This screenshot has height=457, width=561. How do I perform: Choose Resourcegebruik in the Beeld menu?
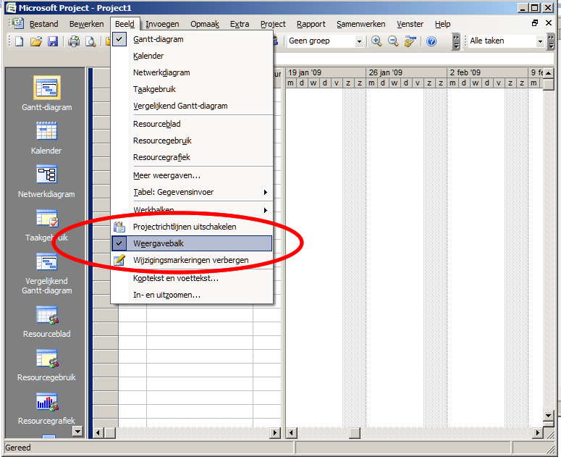(x=192, y=141)
